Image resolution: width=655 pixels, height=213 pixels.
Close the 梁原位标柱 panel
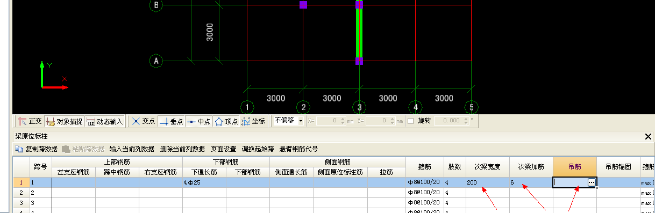click(647, 137)
